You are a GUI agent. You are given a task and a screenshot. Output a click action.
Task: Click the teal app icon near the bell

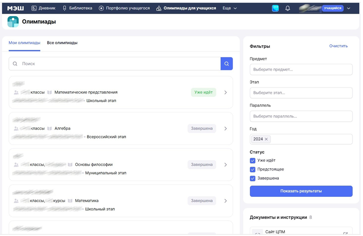[275, 8]
